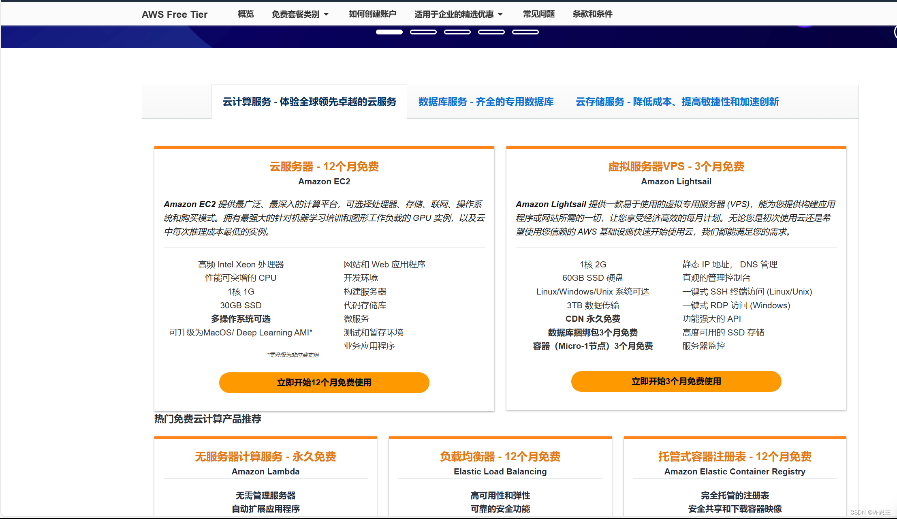Select 30GB SSD spec text
Screen dimensions: 897x519
tap(241, 305)
